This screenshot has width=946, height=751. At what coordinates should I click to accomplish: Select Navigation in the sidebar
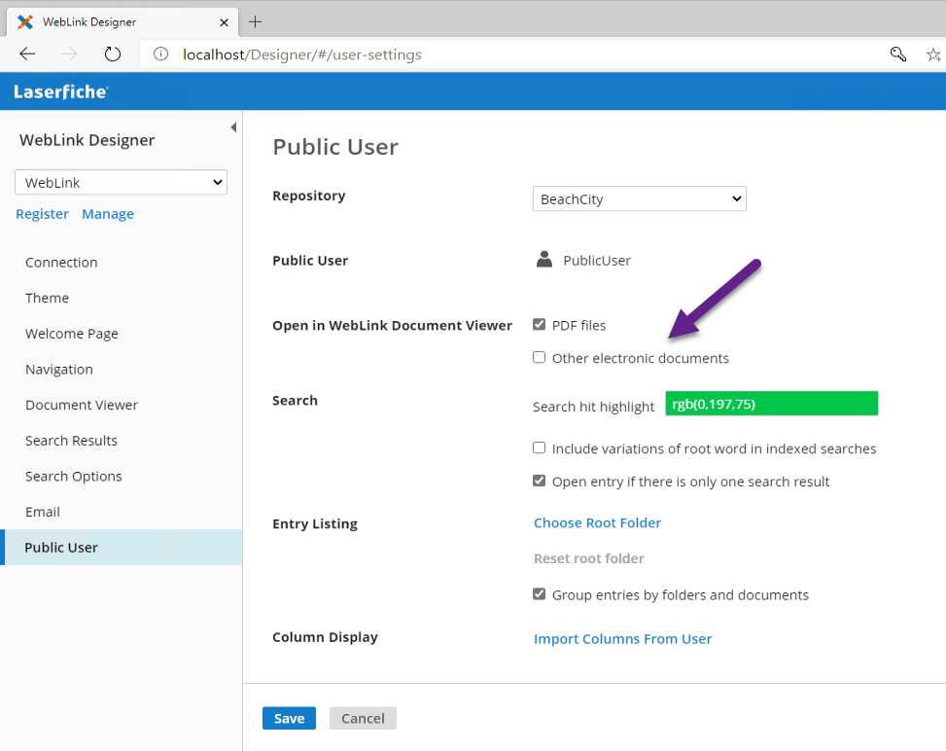59,369
